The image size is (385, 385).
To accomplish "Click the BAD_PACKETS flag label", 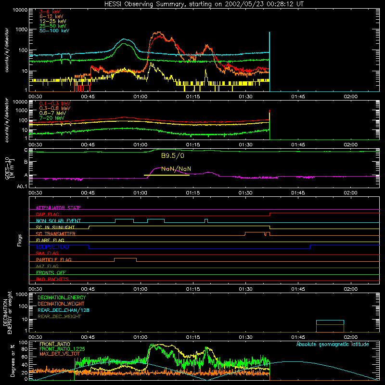I will (x=52, y=279).
